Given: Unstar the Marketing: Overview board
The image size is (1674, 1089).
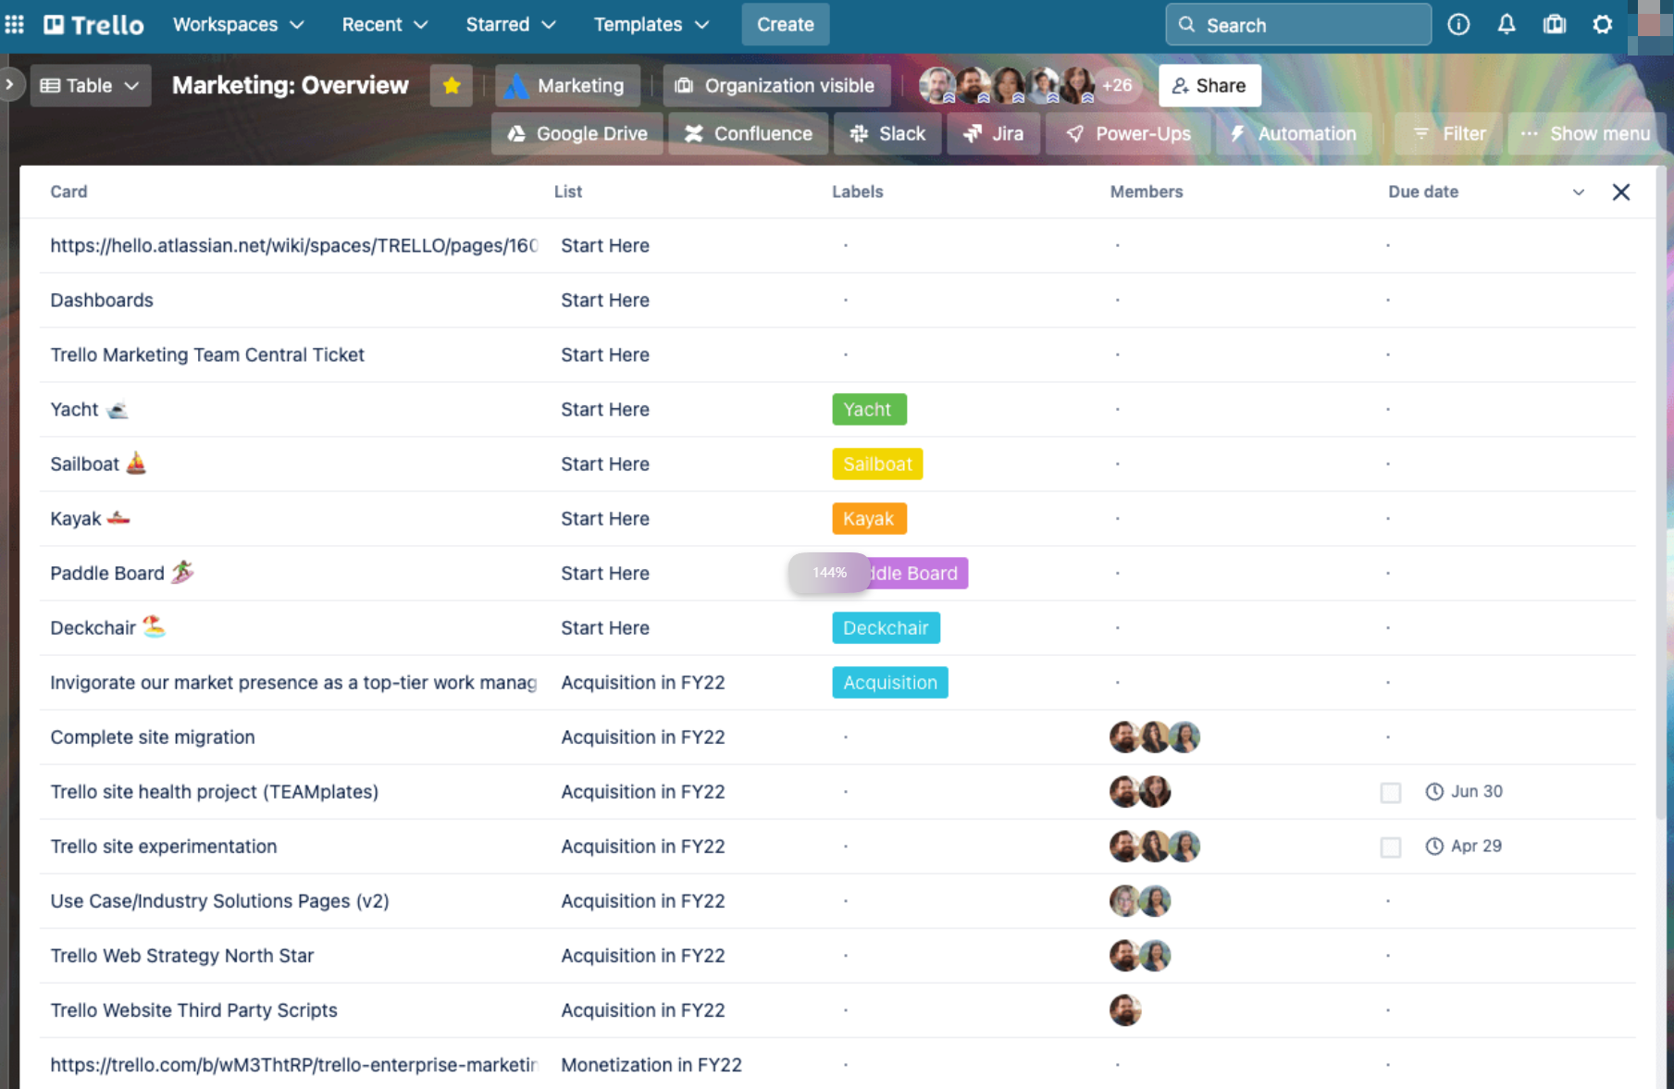Looking at the screenshot, I should tap(452, 85).
